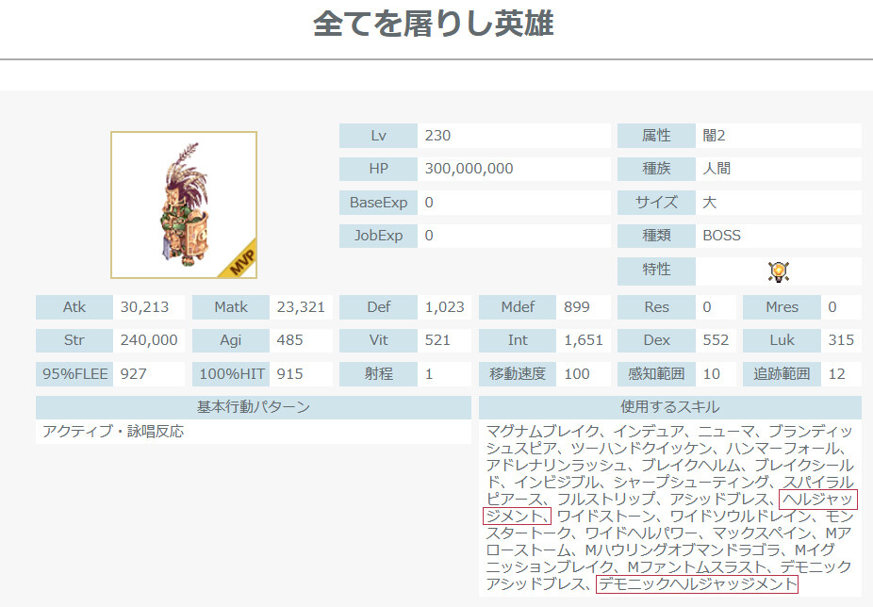Click the 属性 value 闇2
This screenshot has width=873, height=607.
pyautogui.click(x=715, y=136)
